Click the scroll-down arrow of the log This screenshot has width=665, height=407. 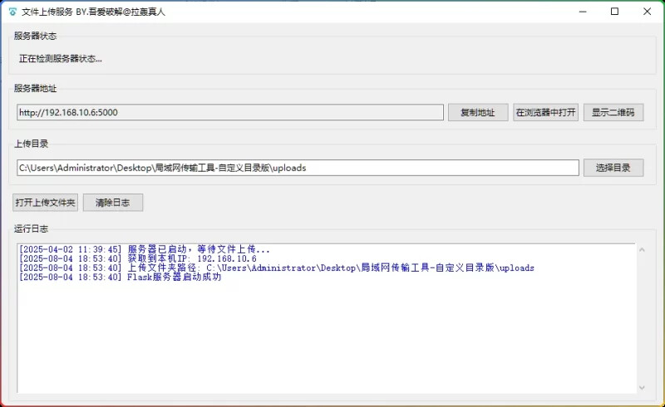641,387
